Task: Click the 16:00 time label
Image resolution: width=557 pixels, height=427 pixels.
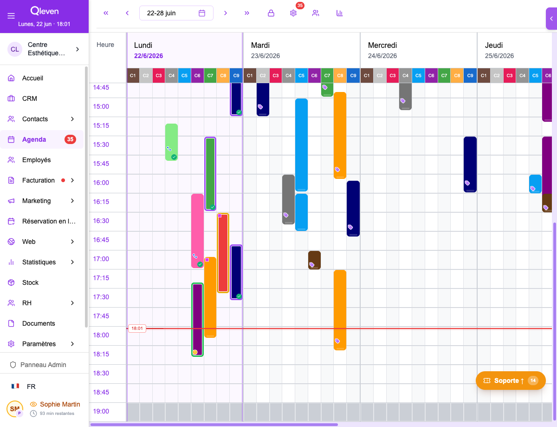Action: tap(101, 183)
